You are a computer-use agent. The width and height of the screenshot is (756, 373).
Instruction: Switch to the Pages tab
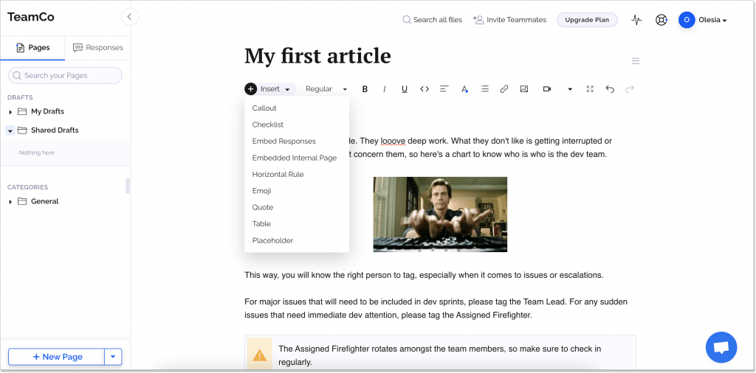[32, 48]
